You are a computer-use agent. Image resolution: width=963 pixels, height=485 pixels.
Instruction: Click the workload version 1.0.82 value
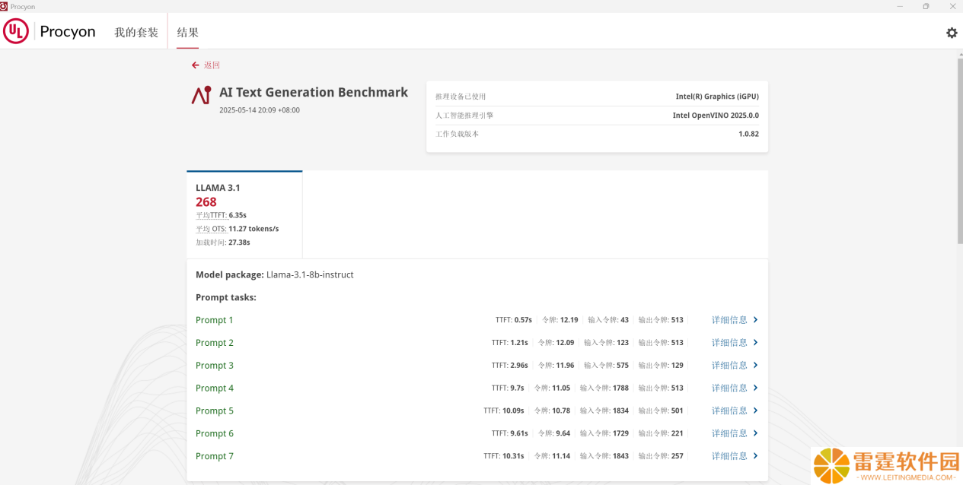tap(748, 134)
